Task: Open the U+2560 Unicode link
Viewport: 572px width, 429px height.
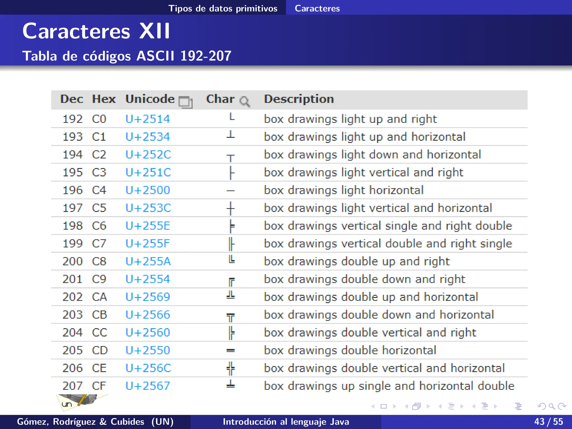Action: 148,332
